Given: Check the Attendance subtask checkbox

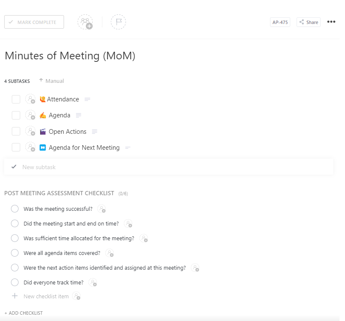Looking at the screenshot, I should (16, 99).
